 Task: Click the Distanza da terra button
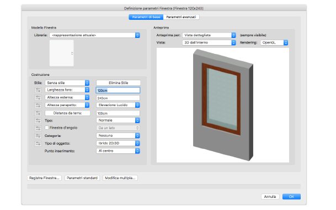point(67,113)
